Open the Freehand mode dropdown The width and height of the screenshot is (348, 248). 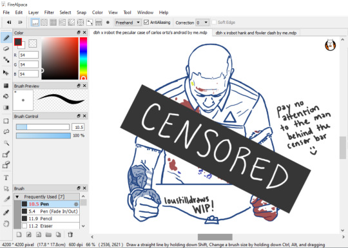click(x=128, y=23)
